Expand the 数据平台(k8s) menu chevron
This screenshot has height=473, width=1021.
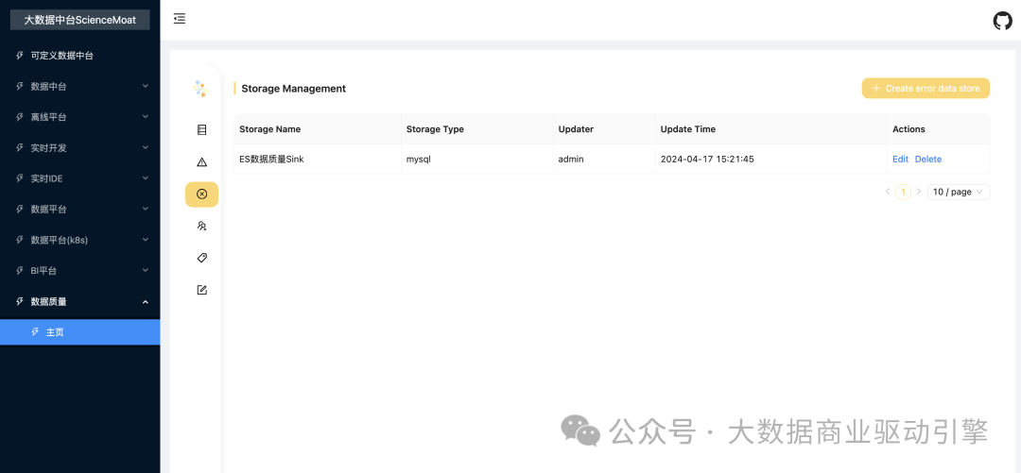click(146, 240)
